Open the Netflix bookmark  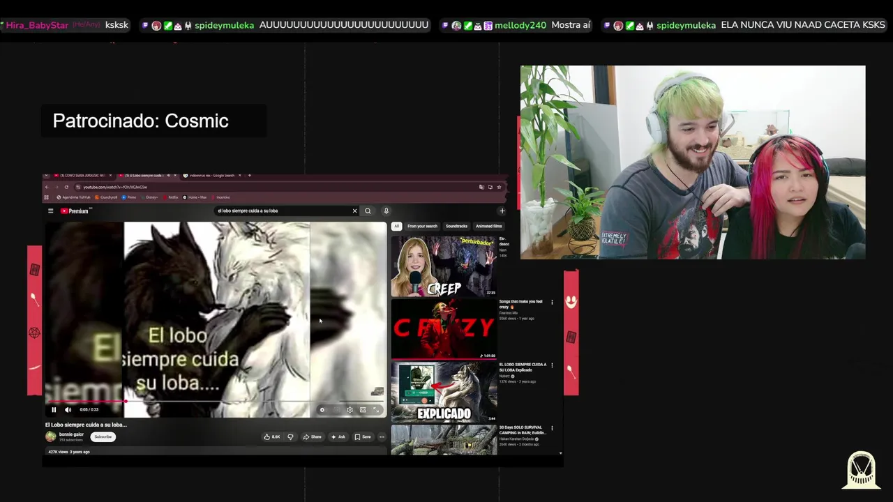pyautogui.click(x=171, y=197)
